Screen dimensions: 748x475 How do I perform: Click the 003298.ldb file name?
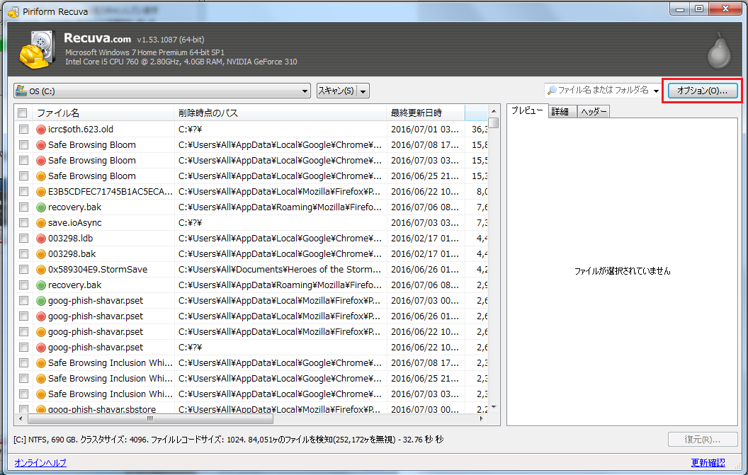[x=71, y=239]
